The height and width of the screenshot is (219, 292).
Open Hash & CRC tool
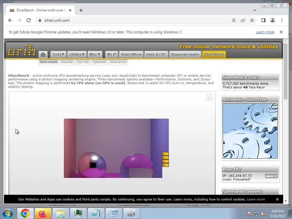click(x=156, y=54)
